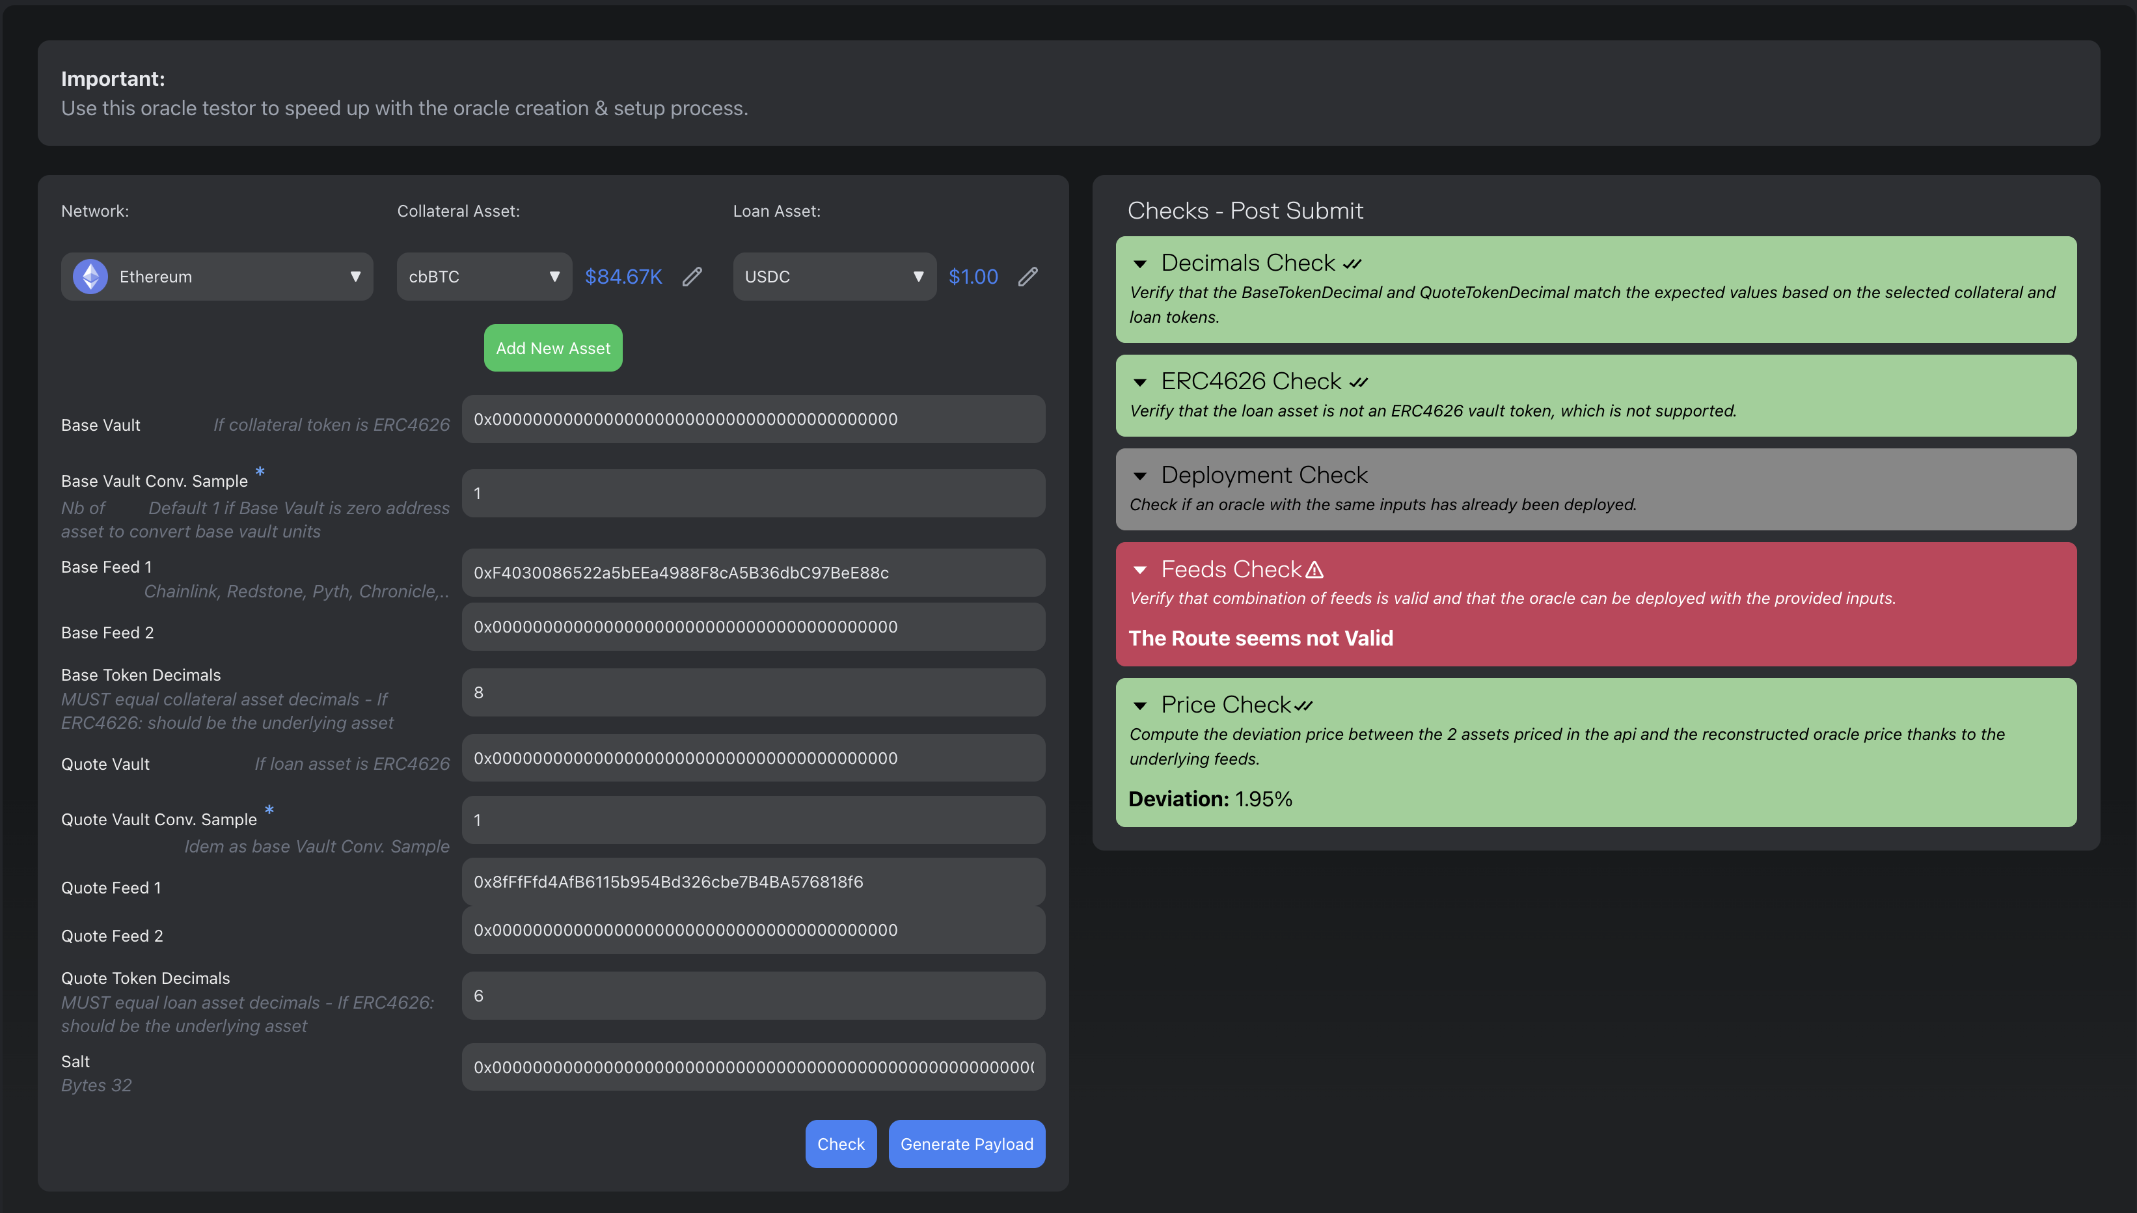This screenshot has width=2137, height=1213.
Task: Focus the Base Feed 1 address field
Action: (x=753, y=573)
